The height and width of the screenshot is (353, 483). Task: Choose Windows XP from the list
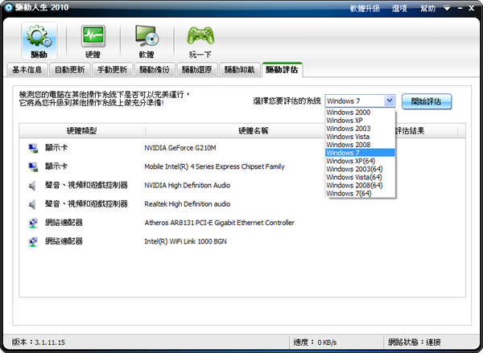361,121
